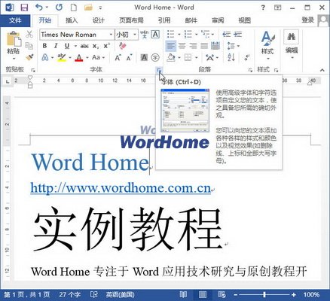Click the Clear formatting eraser icon

point(122,46)
